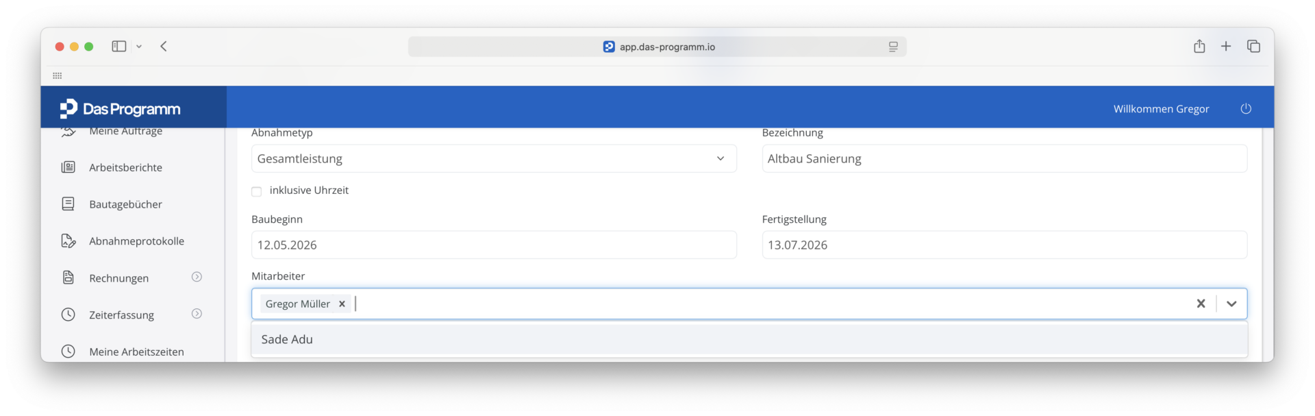This screenshot has width=1315, height=416.
Task: Click the Zeiterfassung clock icon
Action: (68, 315)
